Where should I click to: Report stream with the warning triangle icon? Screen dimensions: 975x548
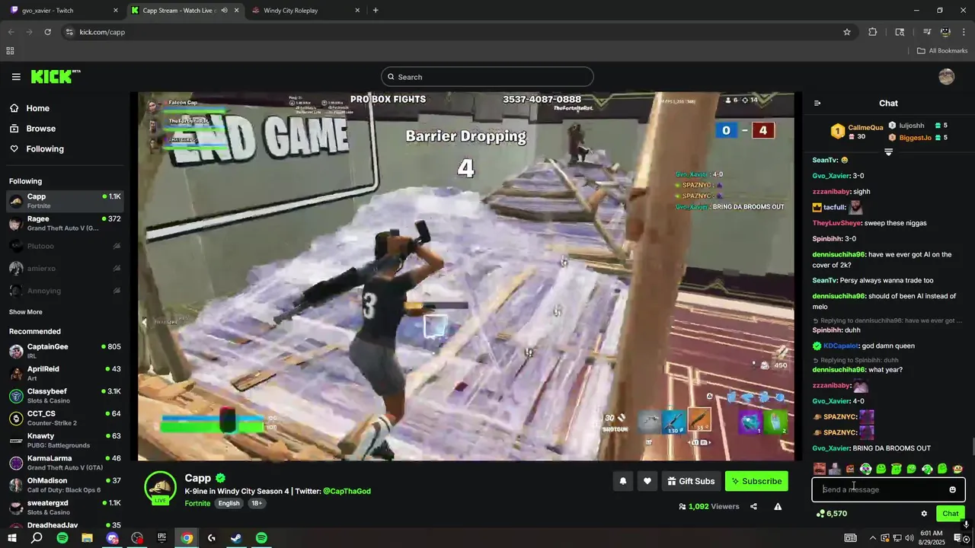point(778,506)
